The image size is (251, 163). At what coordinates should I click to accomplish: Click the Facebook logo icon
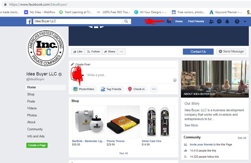(x=29, y=21)
